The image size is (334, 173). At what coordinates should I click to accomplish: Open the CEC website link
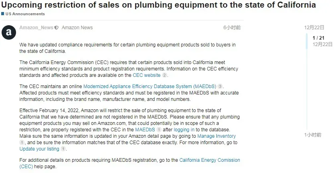tap(147, 75)
